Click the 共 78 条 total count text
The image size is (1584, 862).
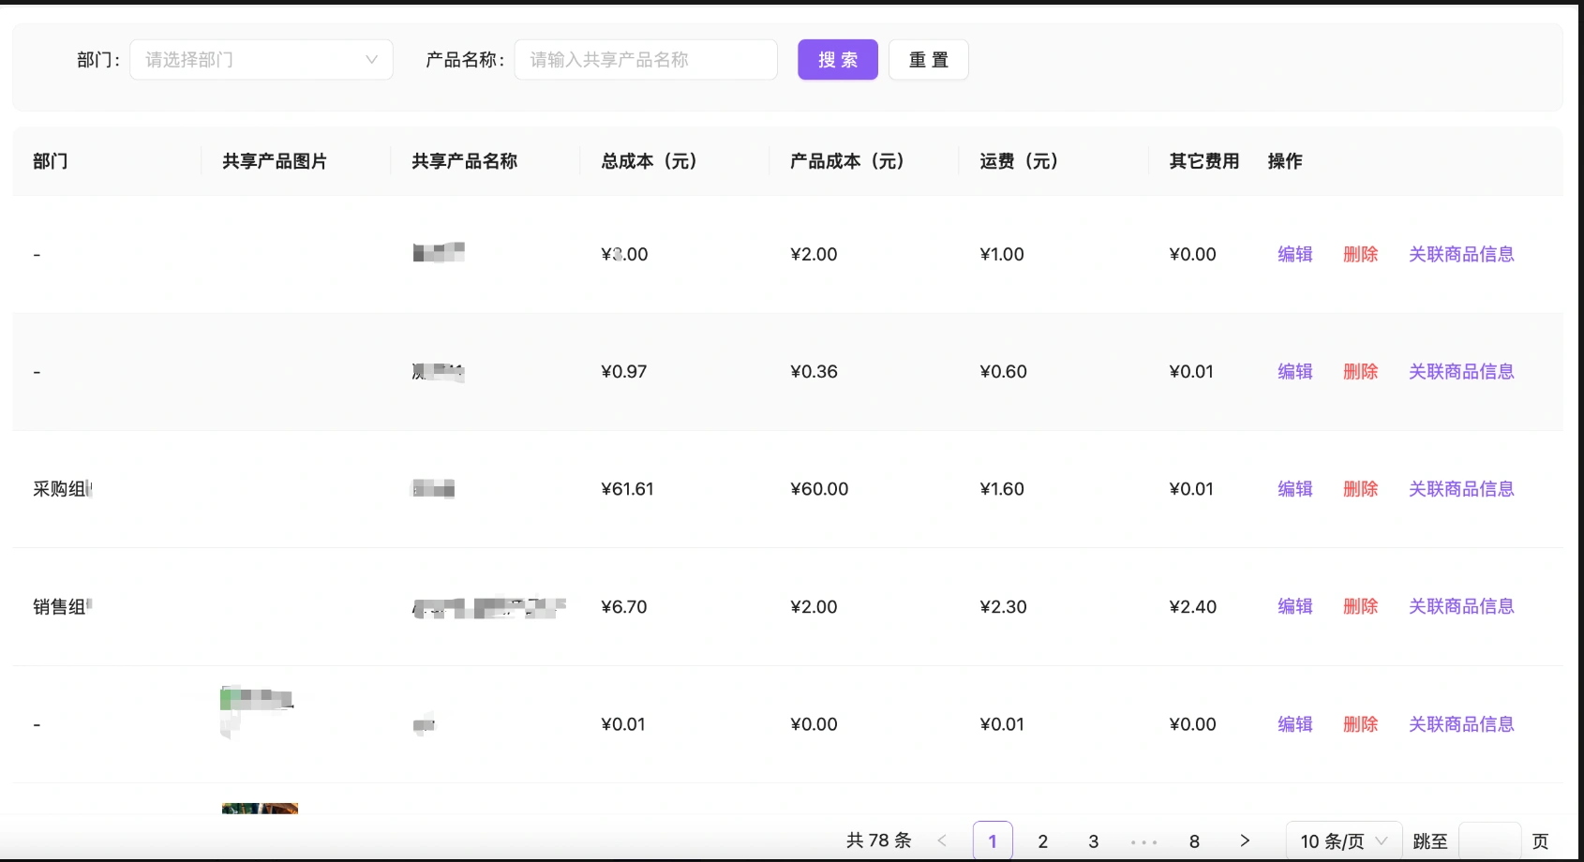879,840
